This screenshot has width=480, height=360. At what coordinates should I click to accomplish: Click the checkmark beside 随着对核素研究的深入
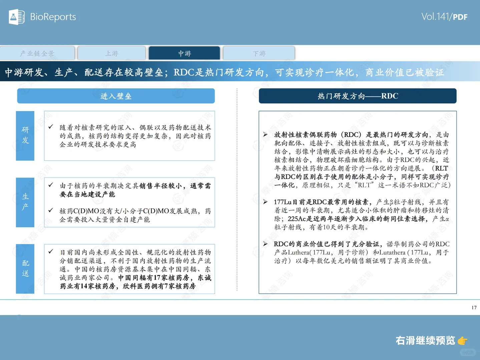[51, 127]
